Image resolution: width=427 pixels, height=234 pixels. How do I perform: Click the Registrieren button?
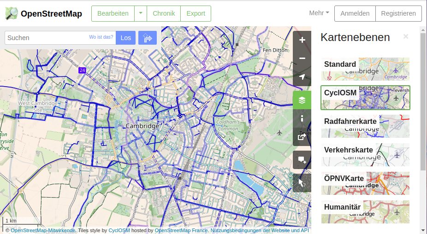(x=398, y=13)
